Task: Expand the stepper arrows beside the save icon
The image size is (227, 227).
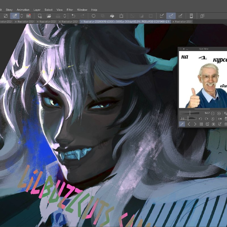Action: click(65, 16)
